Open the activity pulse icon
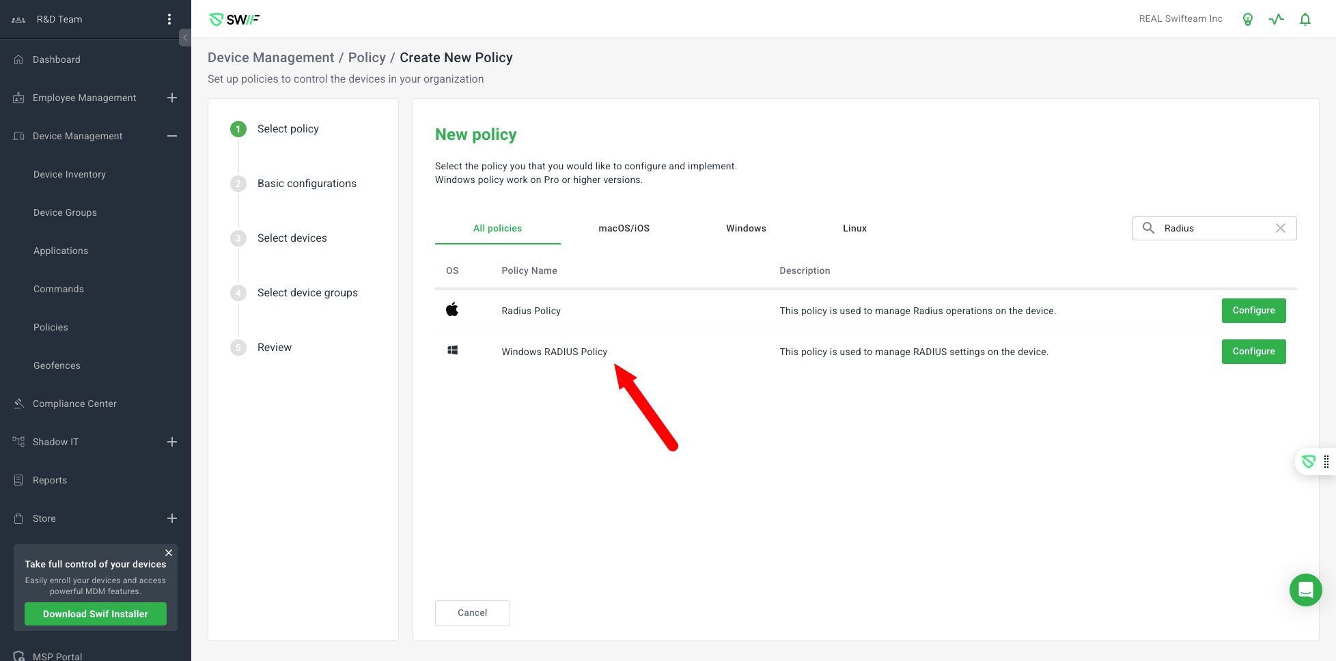 pos(1276,19)
